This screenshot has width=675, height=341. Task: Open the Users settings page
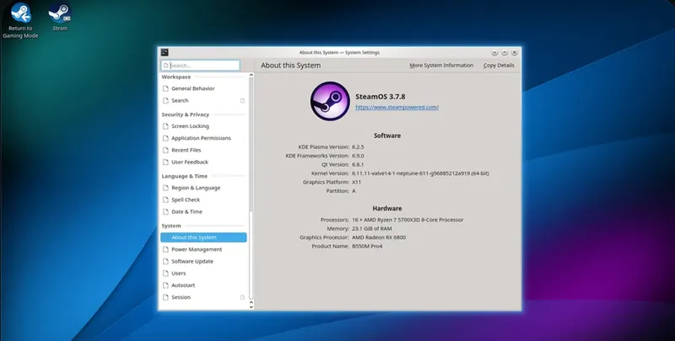tap(203, 274)
